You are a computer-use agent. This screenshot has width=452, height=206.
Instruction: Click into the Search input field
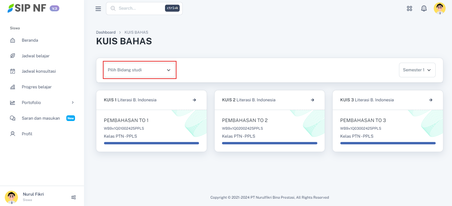(140, 8)
